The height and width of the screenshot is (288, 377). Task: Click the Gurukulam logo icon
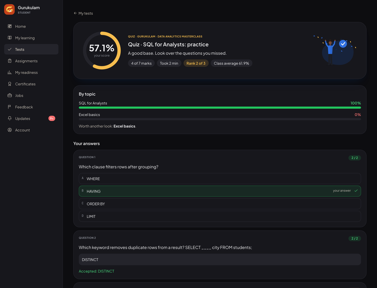point(9,9)
